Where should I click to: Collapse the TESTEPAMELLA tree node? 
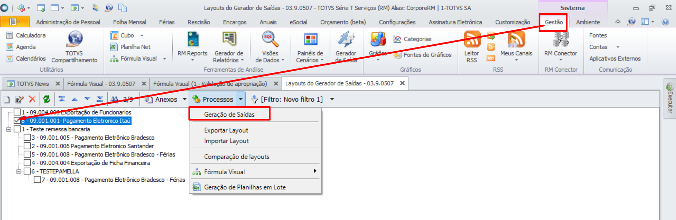pyautogui.click(x=19, y=172)
